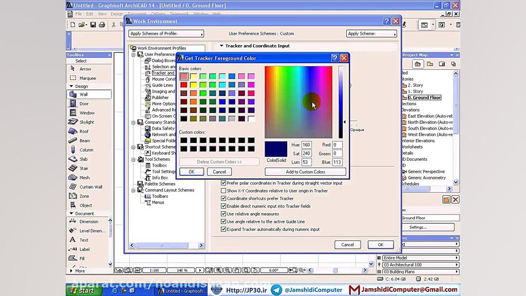This screenshot has height=296, width=526.
Task: Open Apply Schemes of Profile dropdown
Action: pos(166,33)
